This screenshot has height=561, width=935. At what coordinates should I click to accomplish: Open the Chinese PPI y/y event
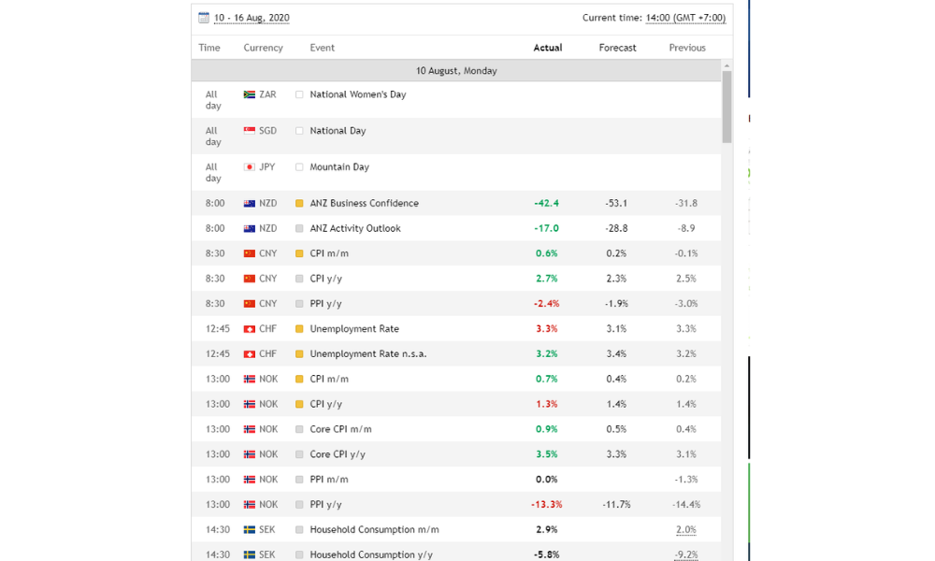click(x=325, y=304)
